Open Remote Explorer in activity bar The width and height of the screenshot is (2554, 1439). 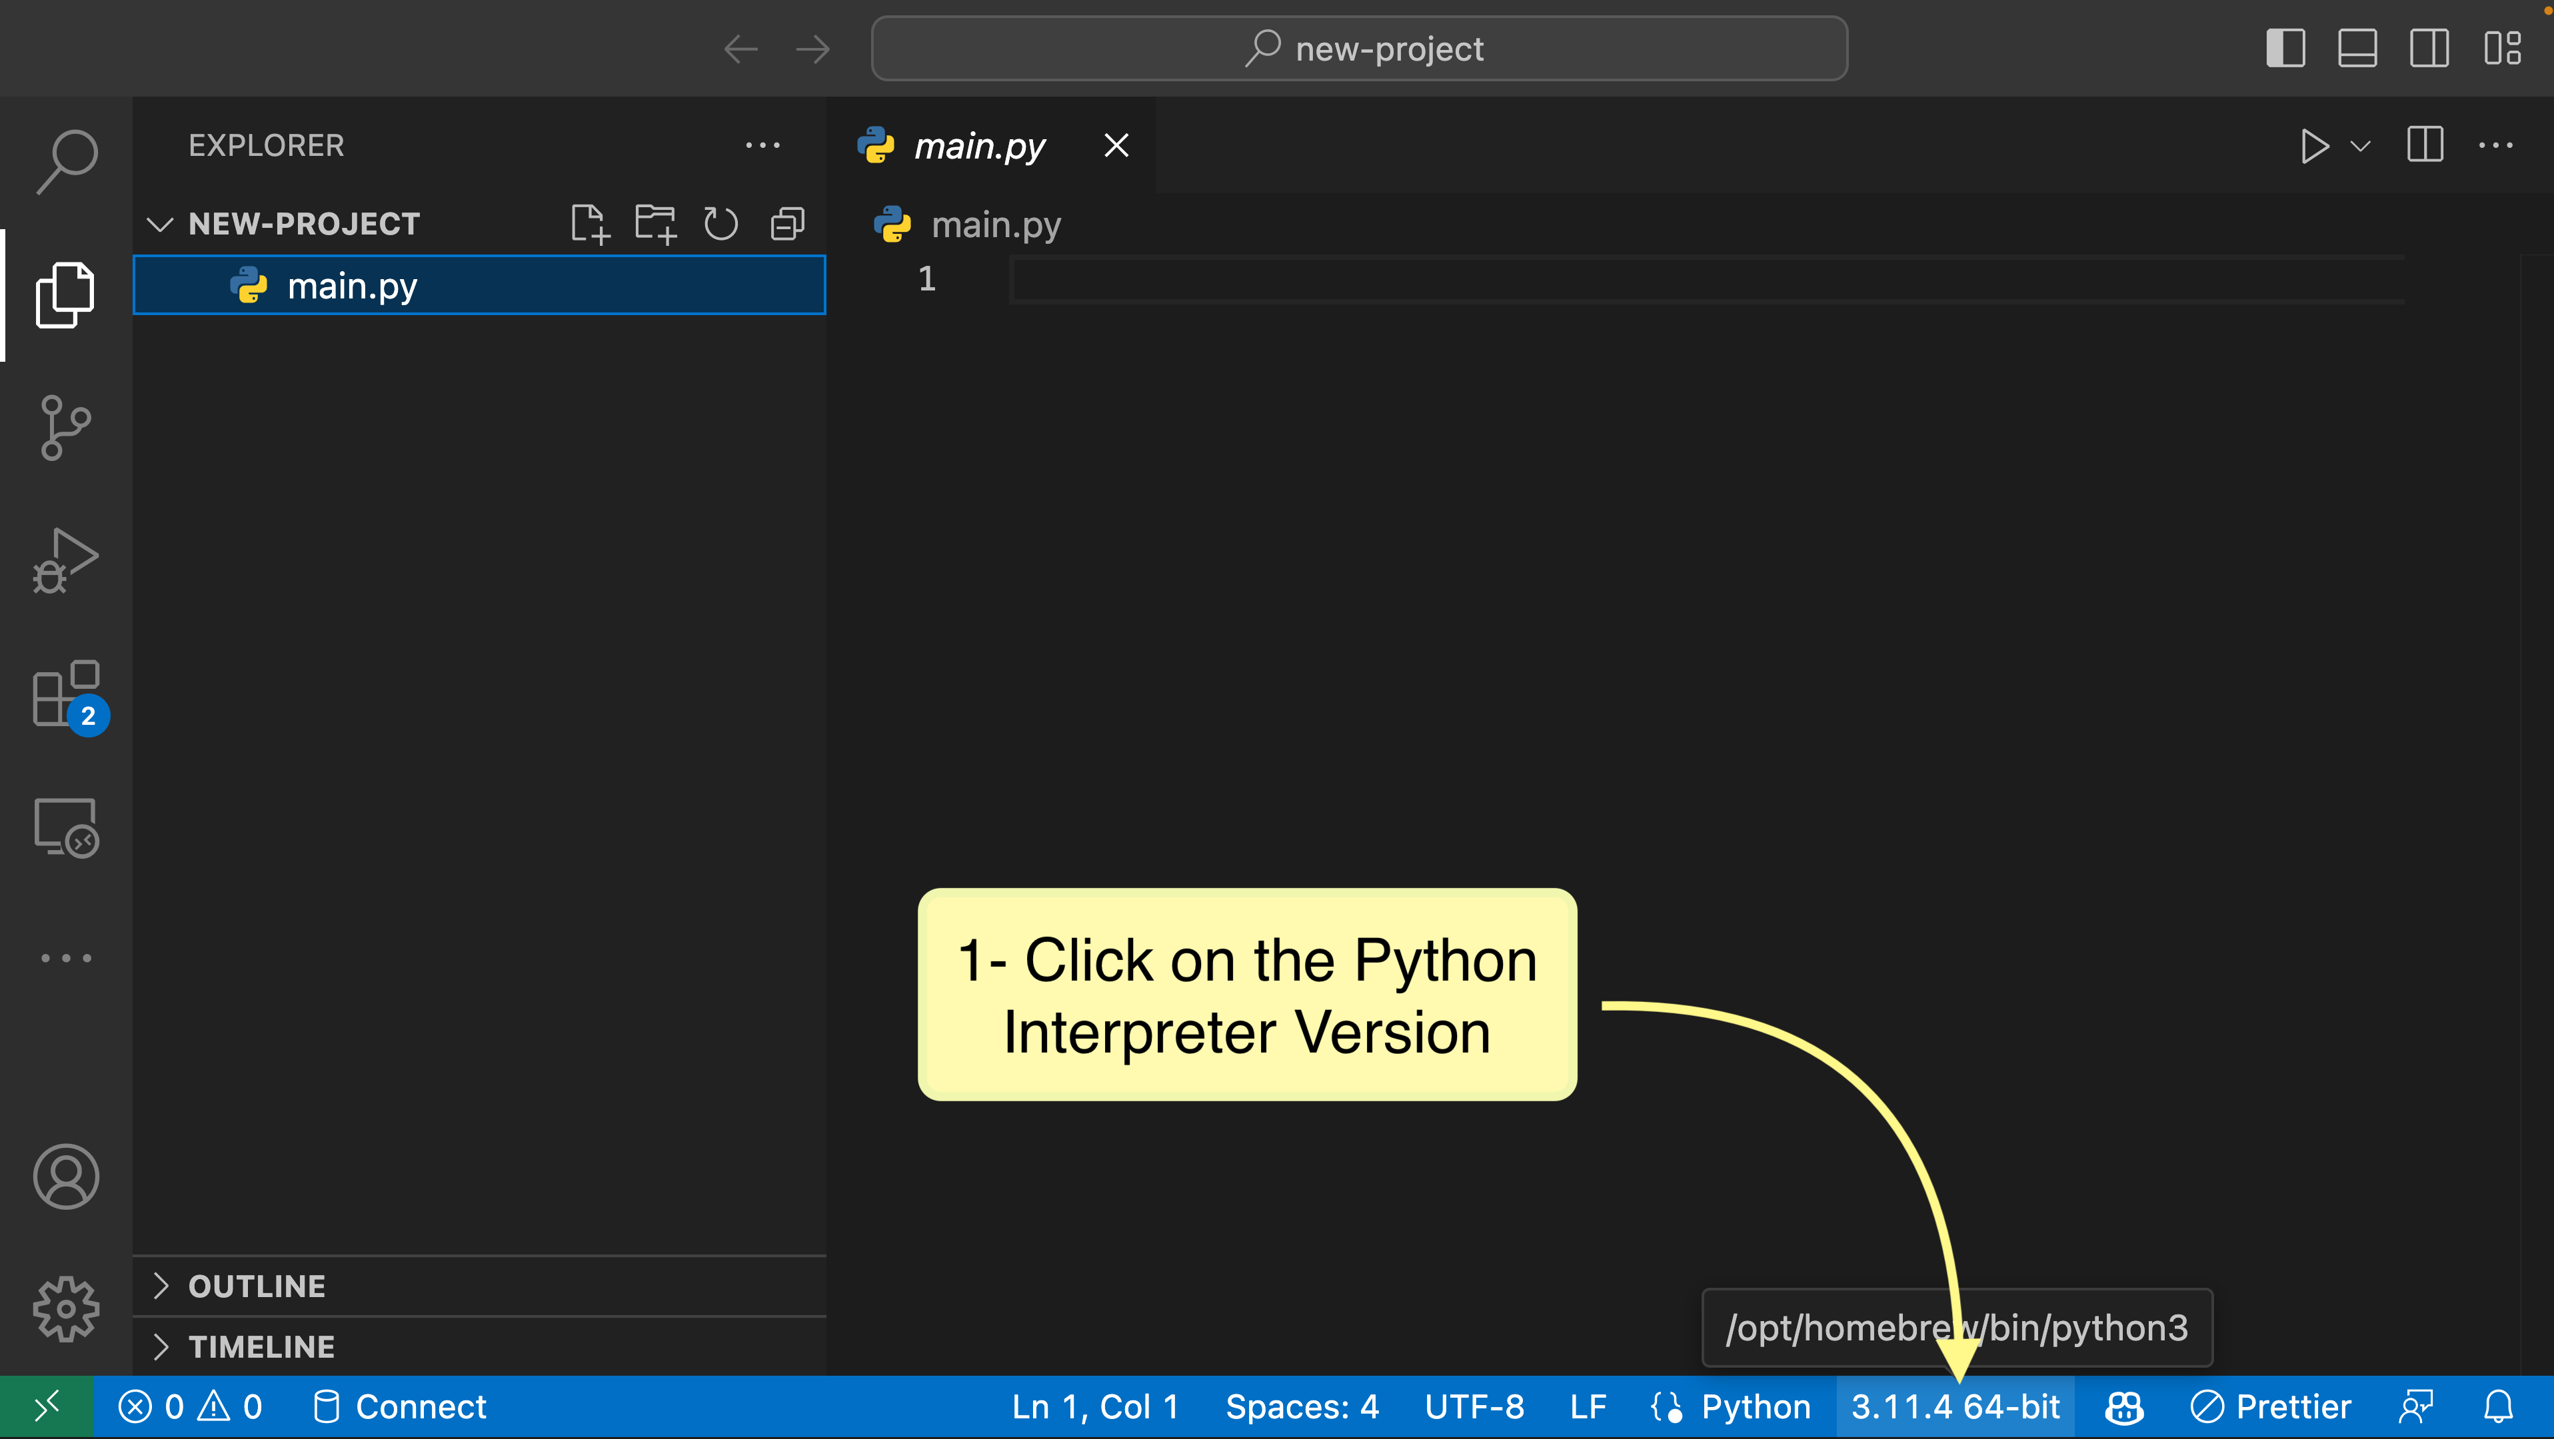(67, 827)
